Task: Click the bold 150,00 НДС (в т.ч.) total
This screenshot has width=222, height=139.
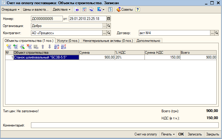Action: tap(212, 118)
